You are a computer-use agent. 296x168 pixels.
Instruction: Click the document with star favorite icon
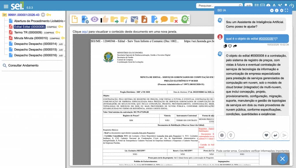(154, 19)
